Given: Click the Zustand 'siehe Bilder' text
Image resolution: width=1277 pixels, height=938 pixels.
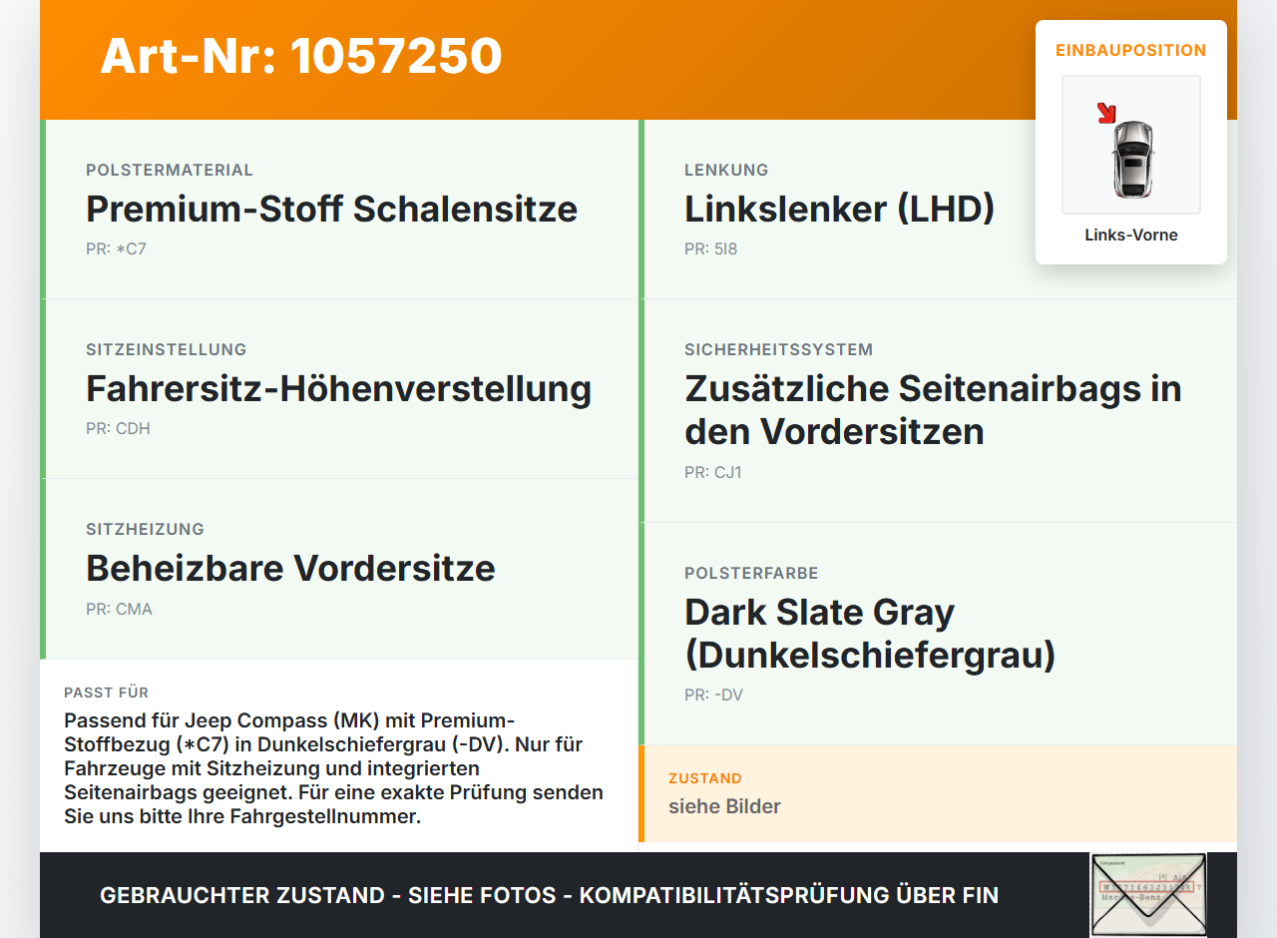Looking at the screenshot, I should [724, 806].
